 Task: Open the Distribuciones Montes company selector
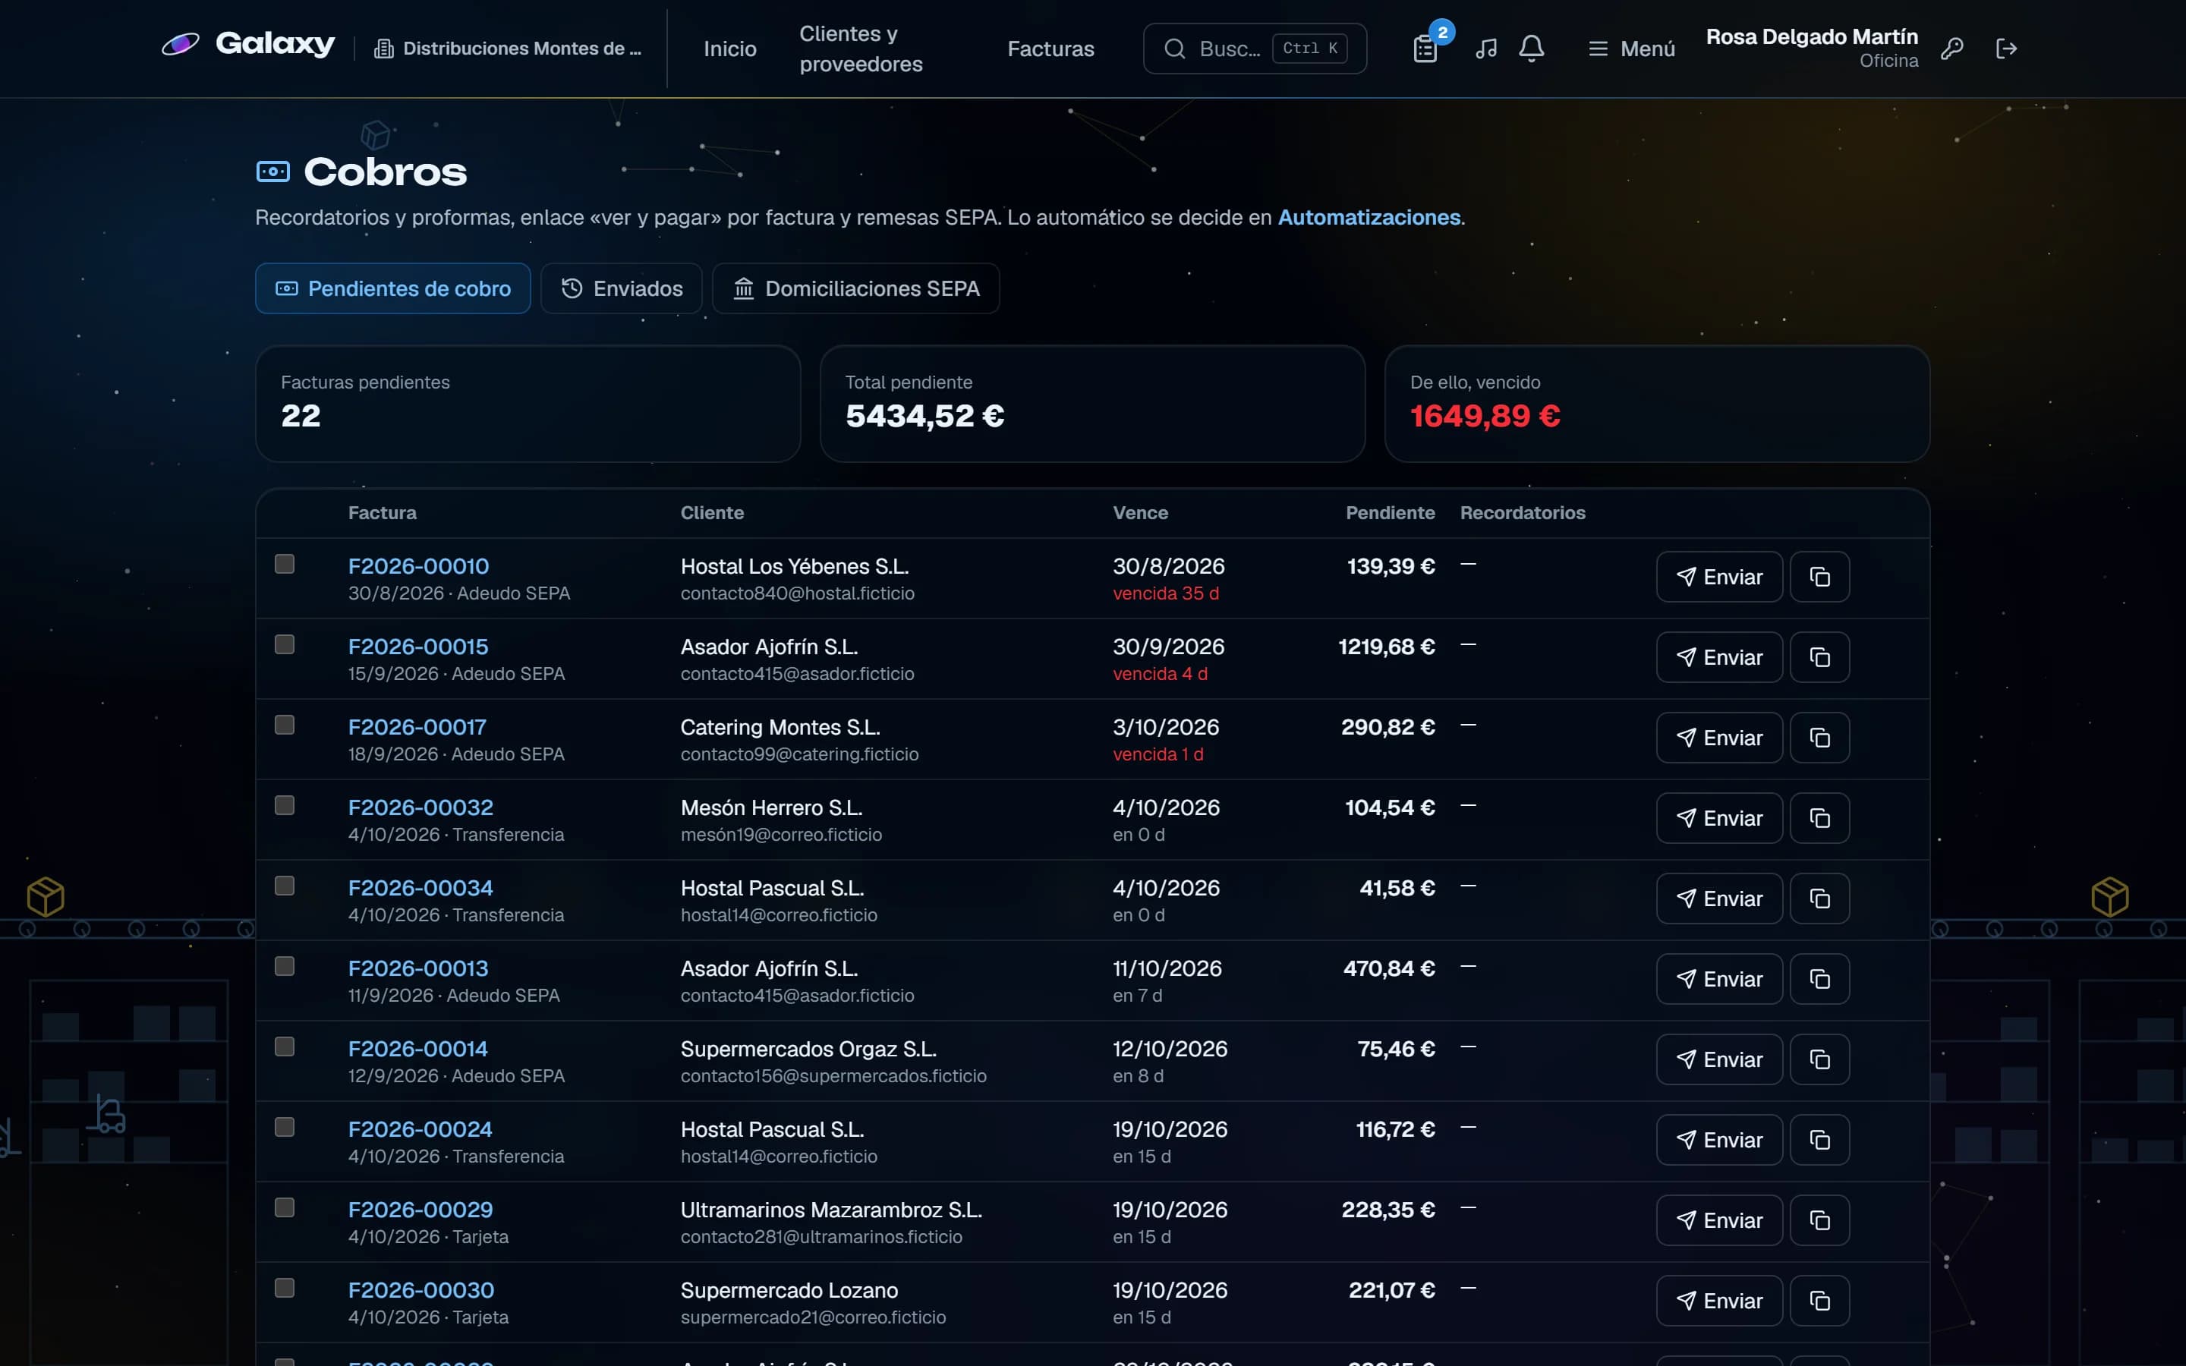click(508, 49)
